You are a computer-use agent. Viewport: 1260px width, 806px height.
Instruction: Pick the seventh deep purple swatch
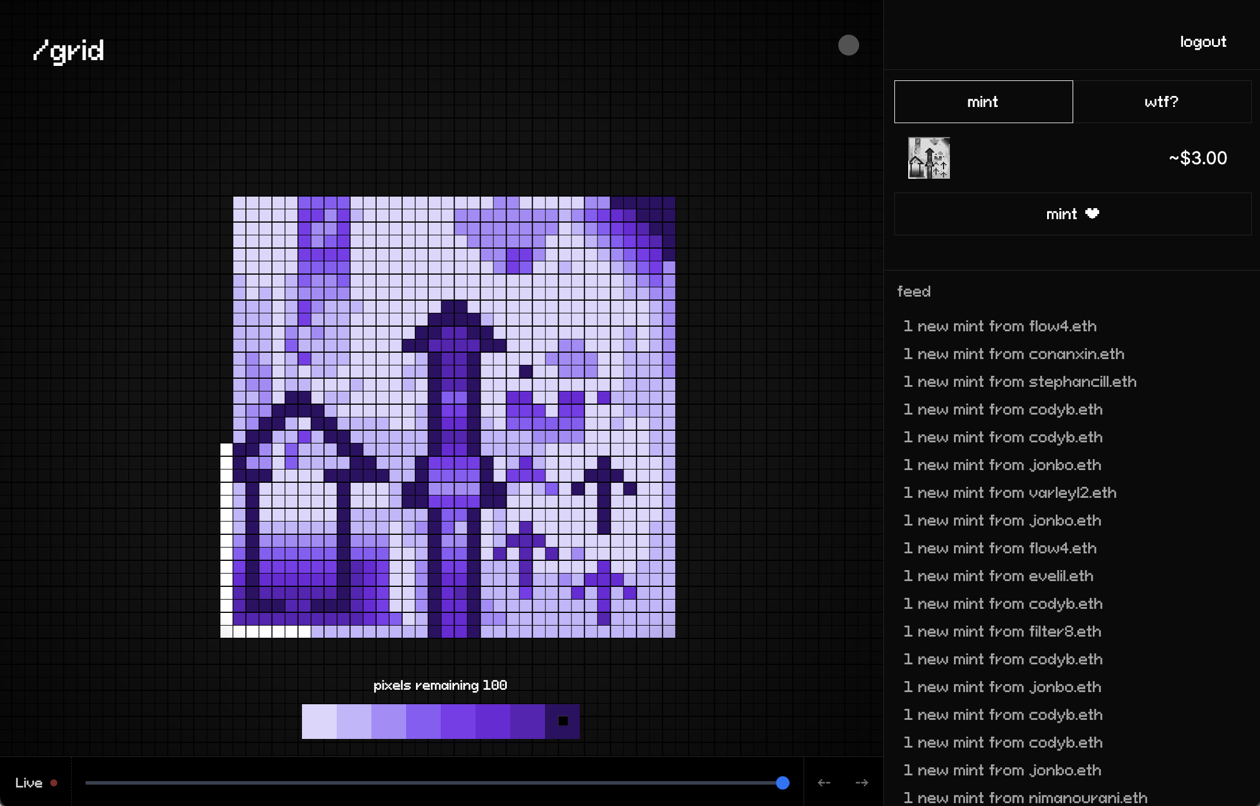click(x=527, y=721)
